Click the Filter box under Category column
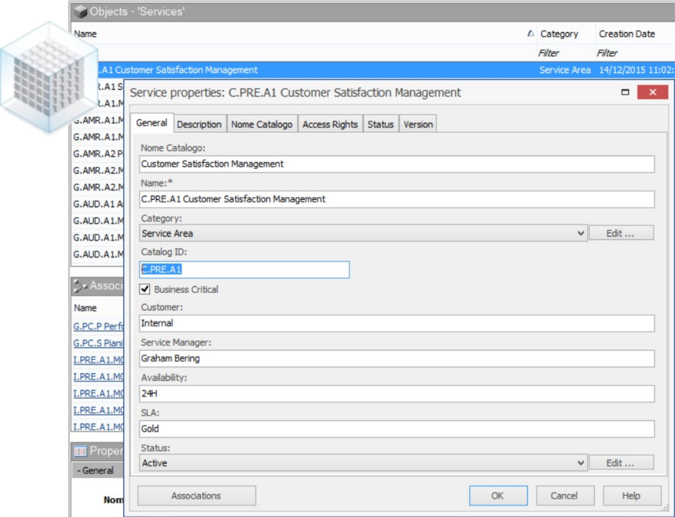The height and width of the screenshot is (517, 675). 565,53
